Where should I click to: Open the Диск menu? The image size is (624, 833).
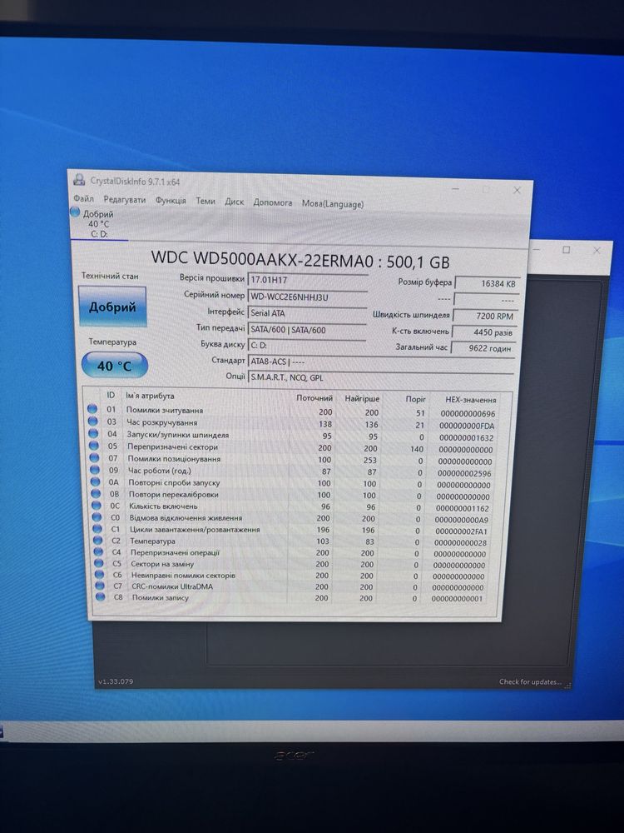tap(234, 202)
